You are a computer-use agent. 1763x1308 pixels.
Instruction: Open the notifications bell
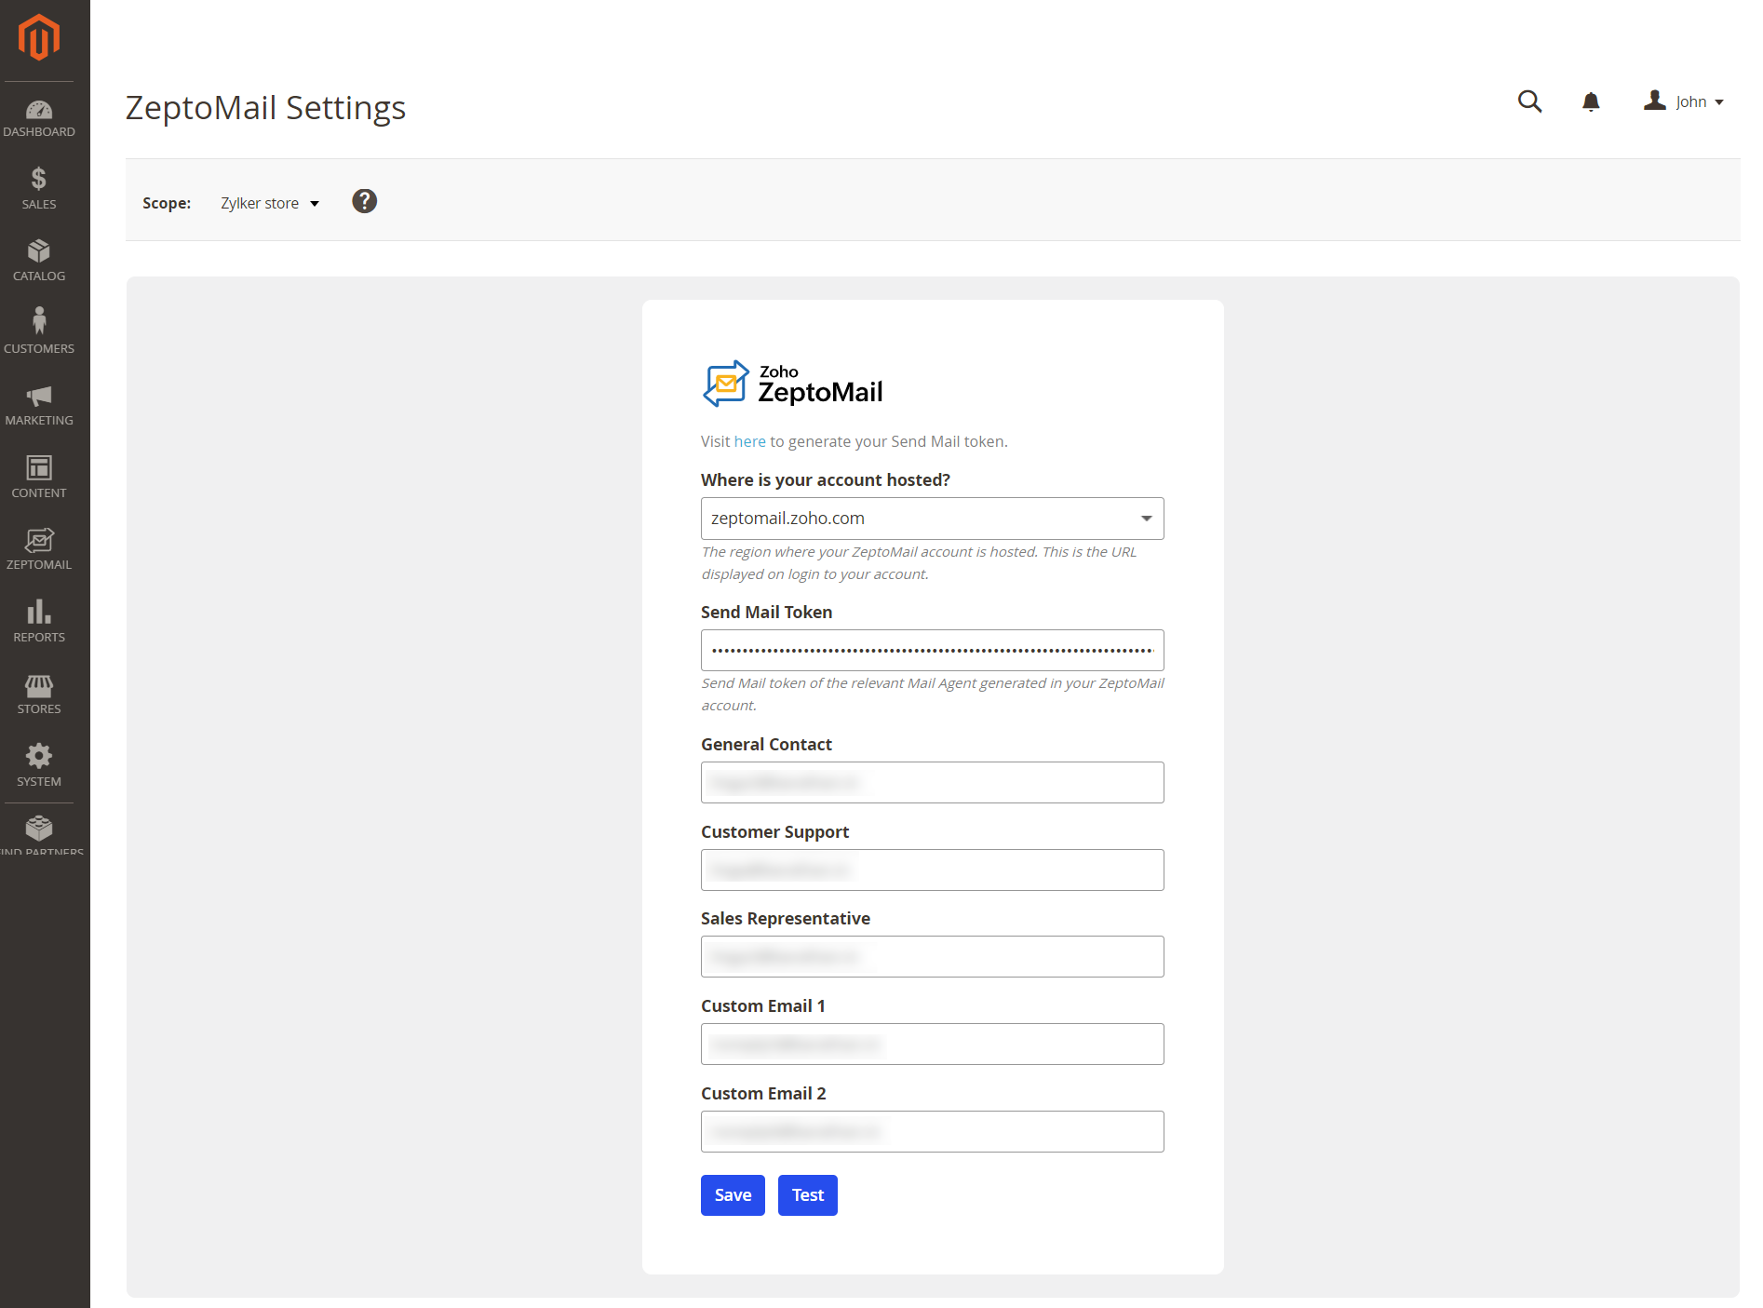pyautogui.click(x=1591, y=101)
